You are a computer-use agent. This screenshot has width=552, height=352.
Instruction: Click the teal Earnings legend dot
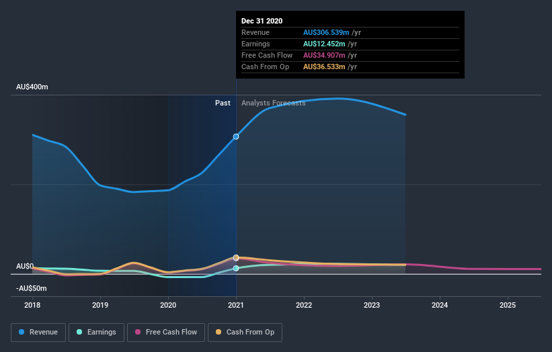tap(79, 332)
